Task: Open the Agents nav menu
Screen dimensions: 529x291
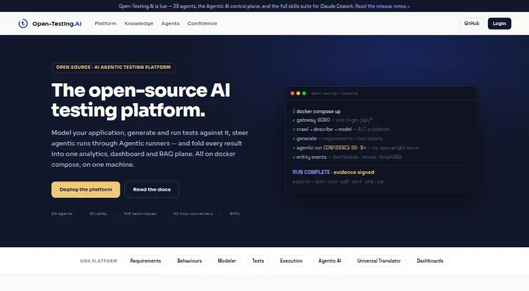Action: pyautogui.click(x=171, y=23)
